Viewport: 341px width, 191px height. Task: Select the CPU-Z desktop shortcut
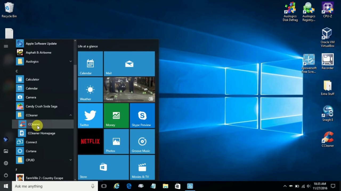[327, 10]
